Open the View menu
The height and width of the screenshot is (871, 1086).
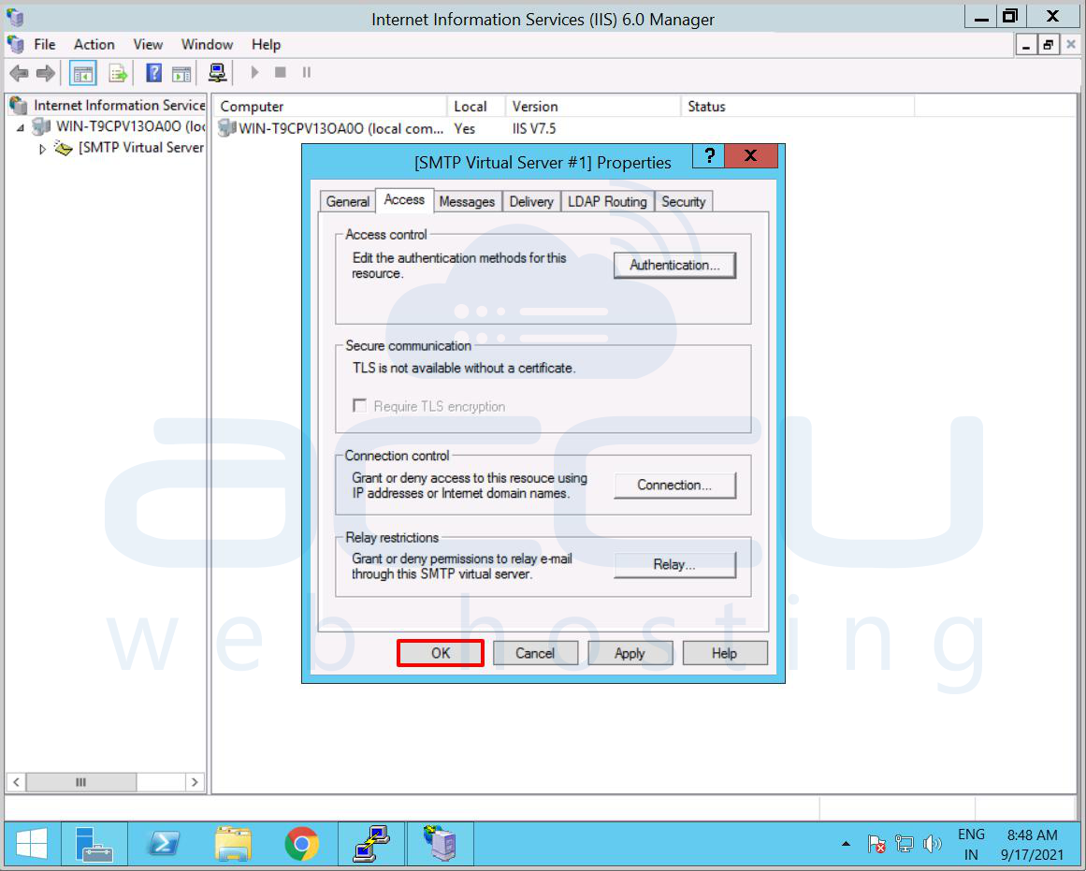[x=148, y=44]
